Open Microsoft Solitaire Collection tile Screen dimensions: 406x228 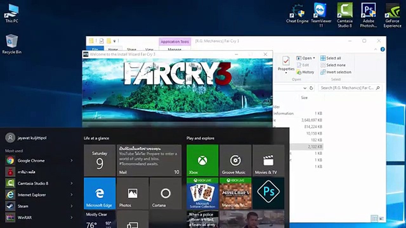click(202, 193)
